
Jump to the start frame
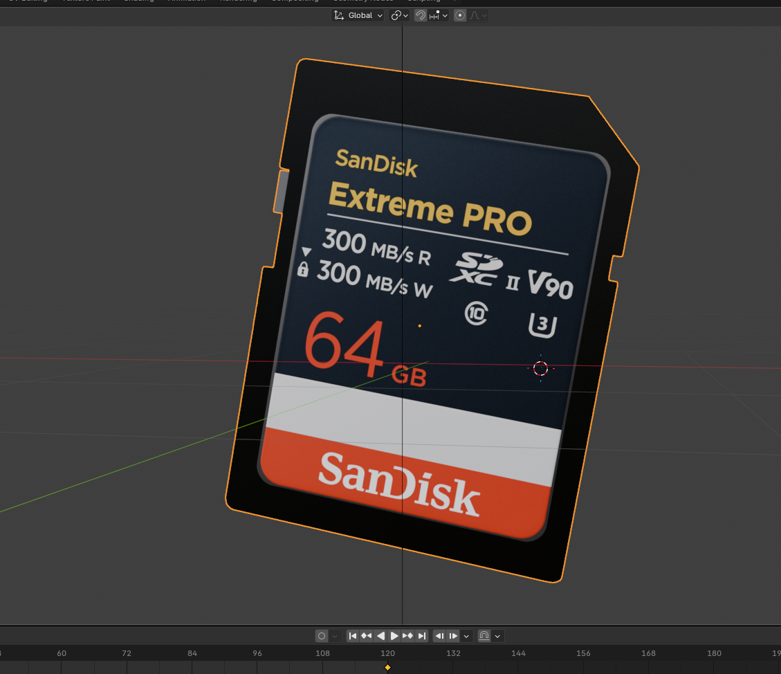[353, 636]
